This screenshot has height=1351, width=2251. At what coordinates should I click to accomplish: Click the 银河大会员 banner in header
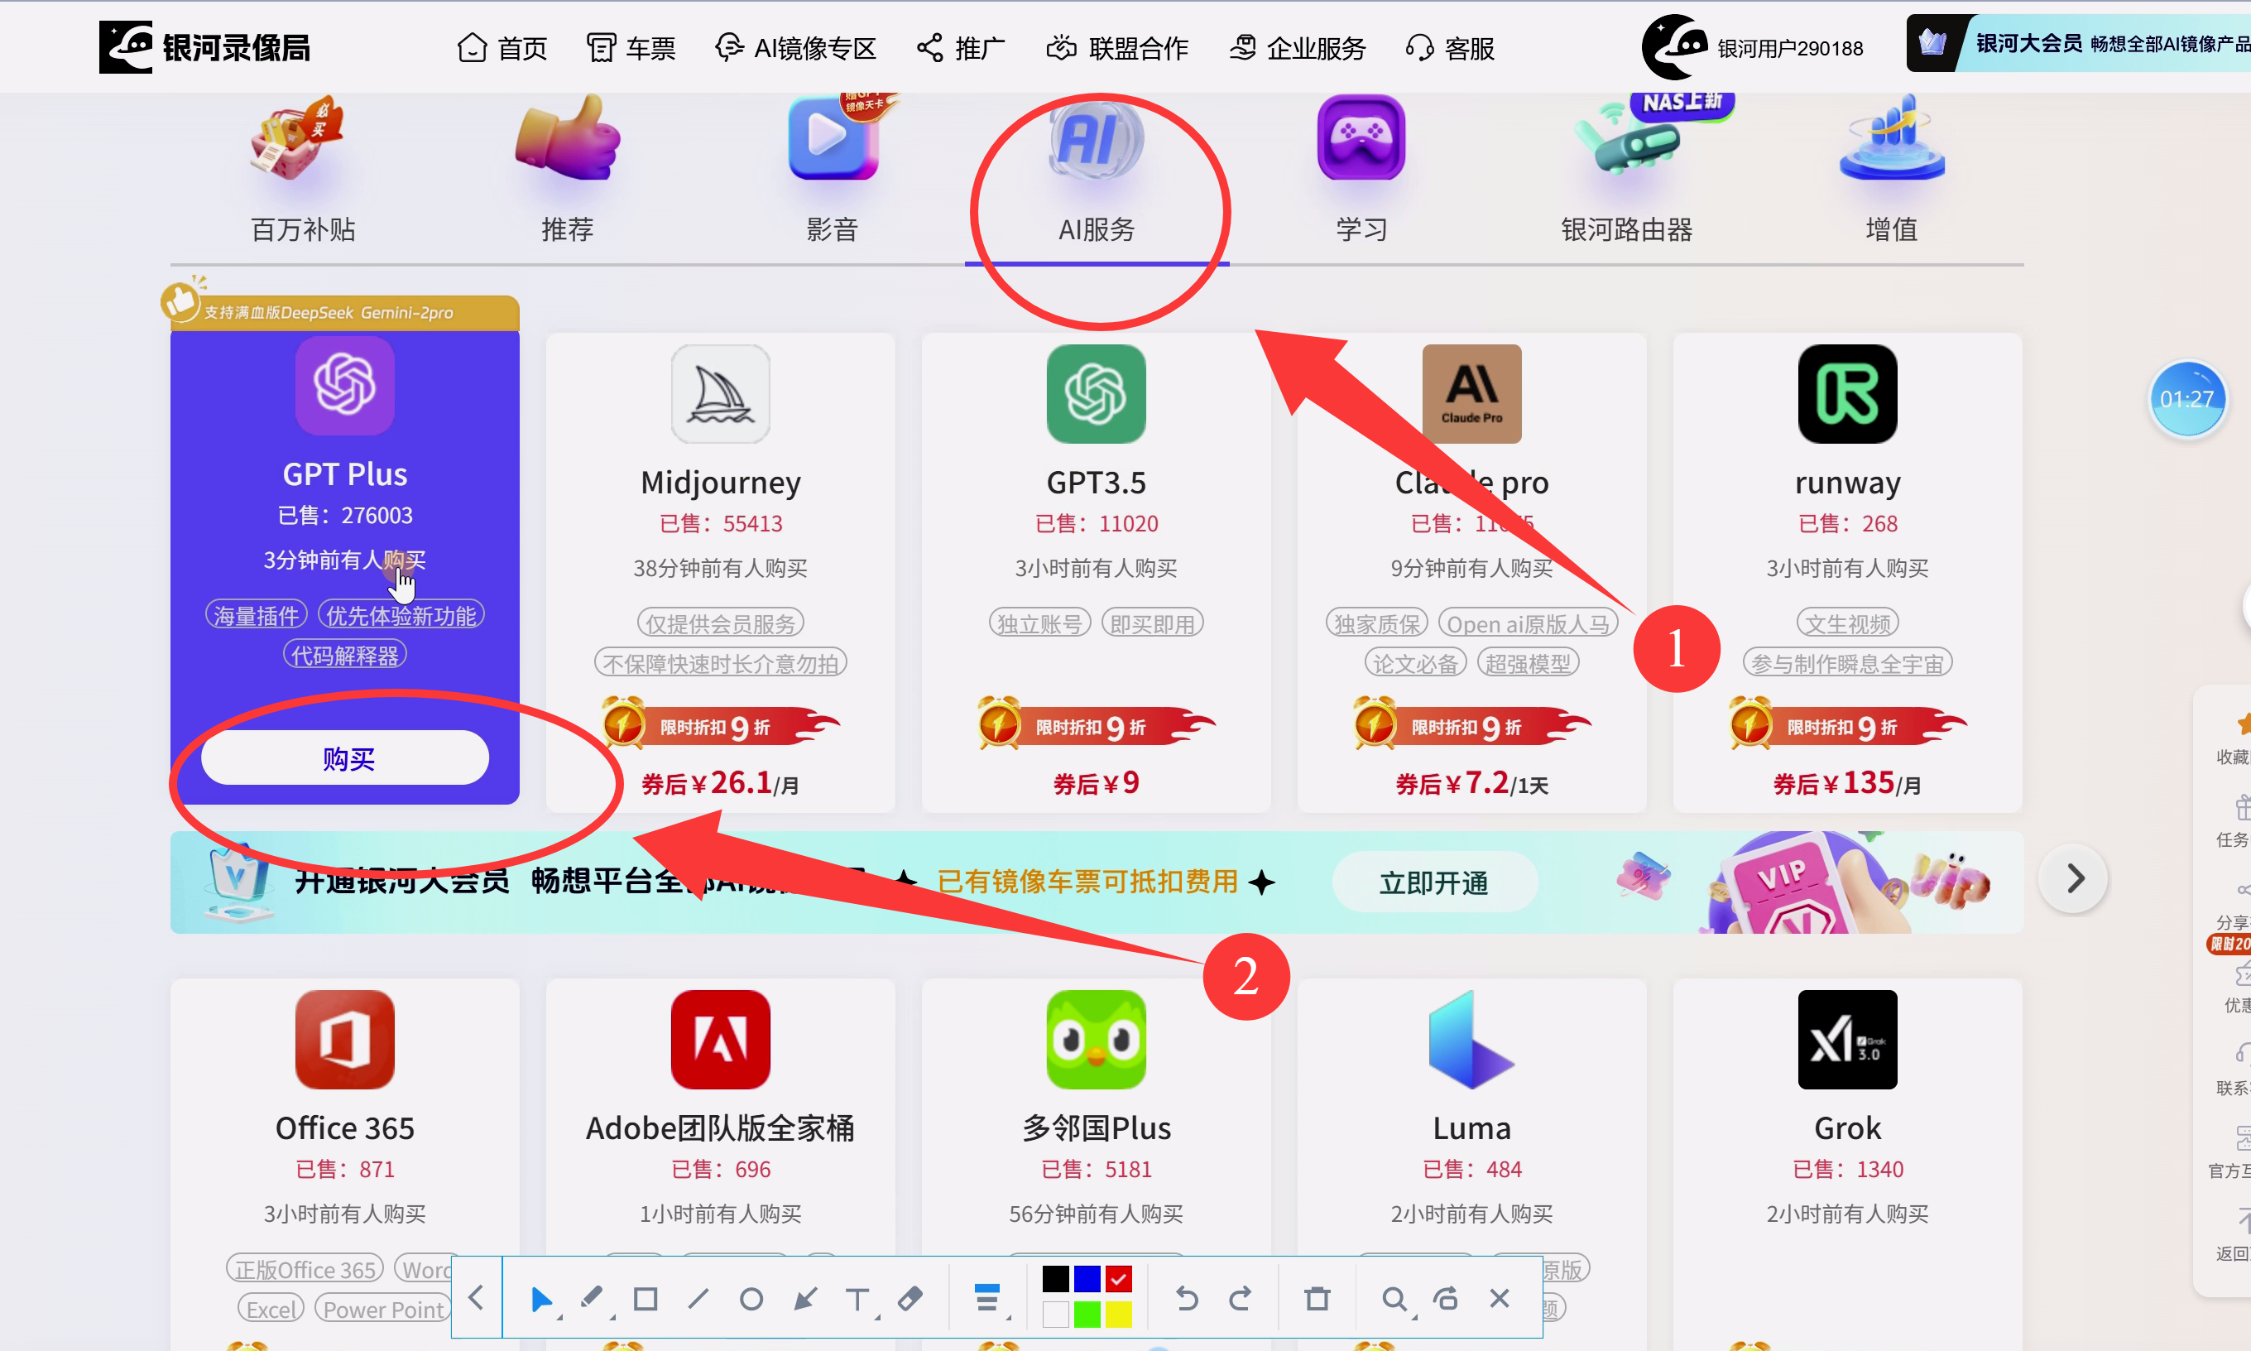point(2078,43)
